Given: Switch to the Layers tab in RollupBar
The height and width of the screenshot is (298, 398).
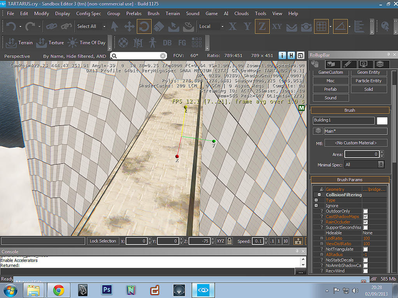Looking at the screenshot, I should (380, 64).
